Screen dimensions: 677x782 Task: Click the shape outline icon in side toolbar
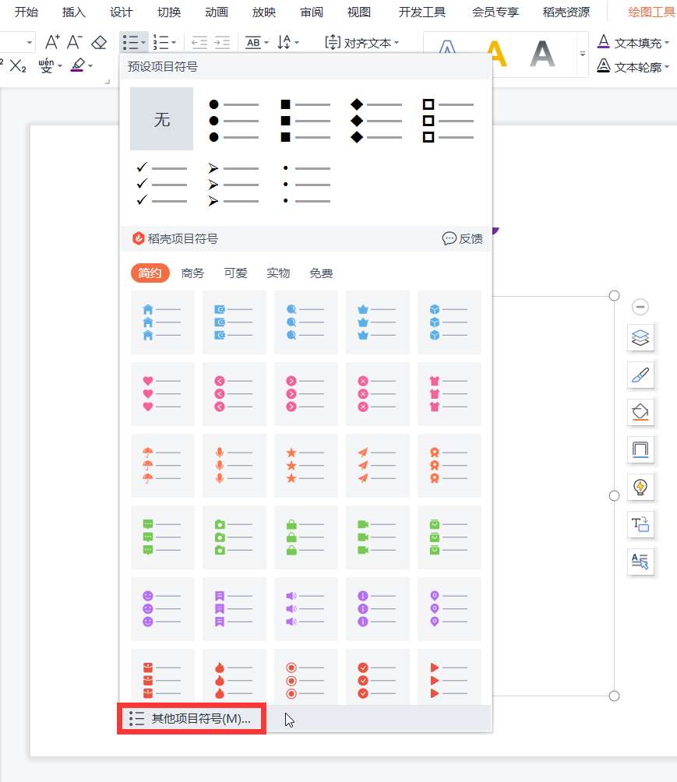[640, 450]
